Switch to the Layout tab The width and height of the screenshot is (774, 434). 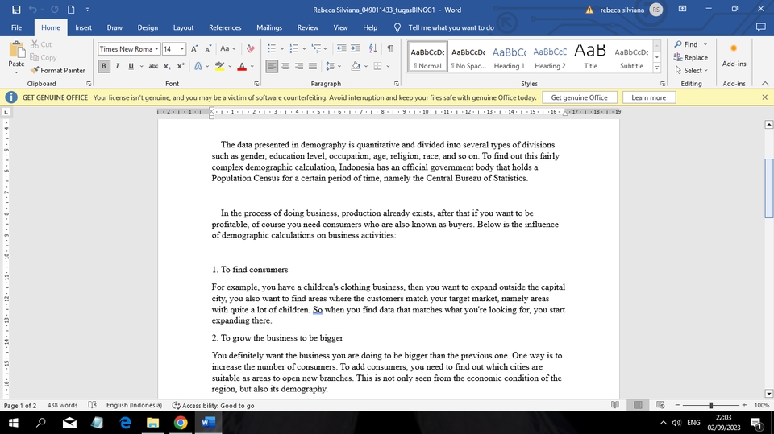pos(183,27)
